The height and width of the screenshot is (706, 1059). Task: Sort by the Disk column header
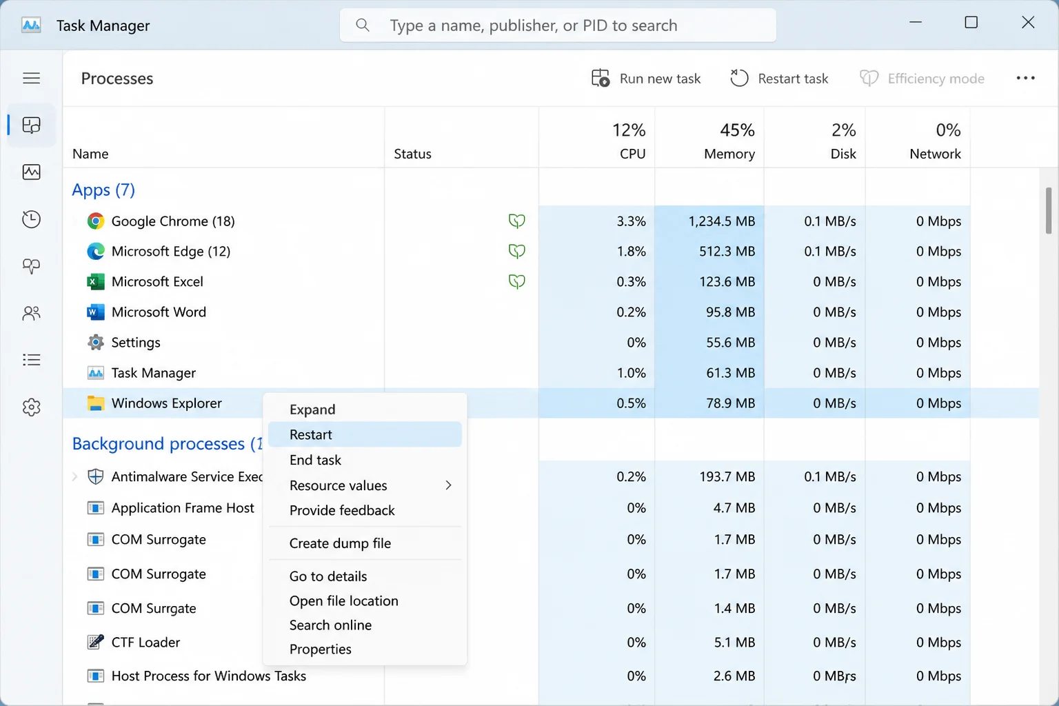pos(815,138)
